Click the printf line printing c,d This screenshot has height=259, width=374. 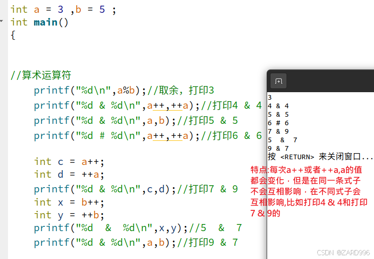pos(136,189)
